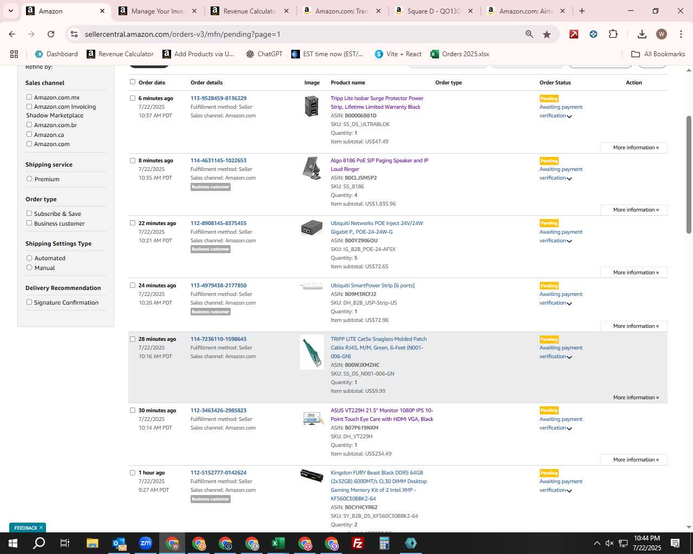
Task: Open the Kingston FURY Beast product link
Action: [x=378, y=486]
